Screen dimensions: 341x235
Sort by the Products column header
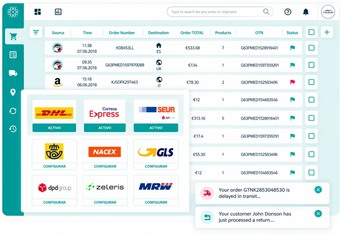click(223, 33)
